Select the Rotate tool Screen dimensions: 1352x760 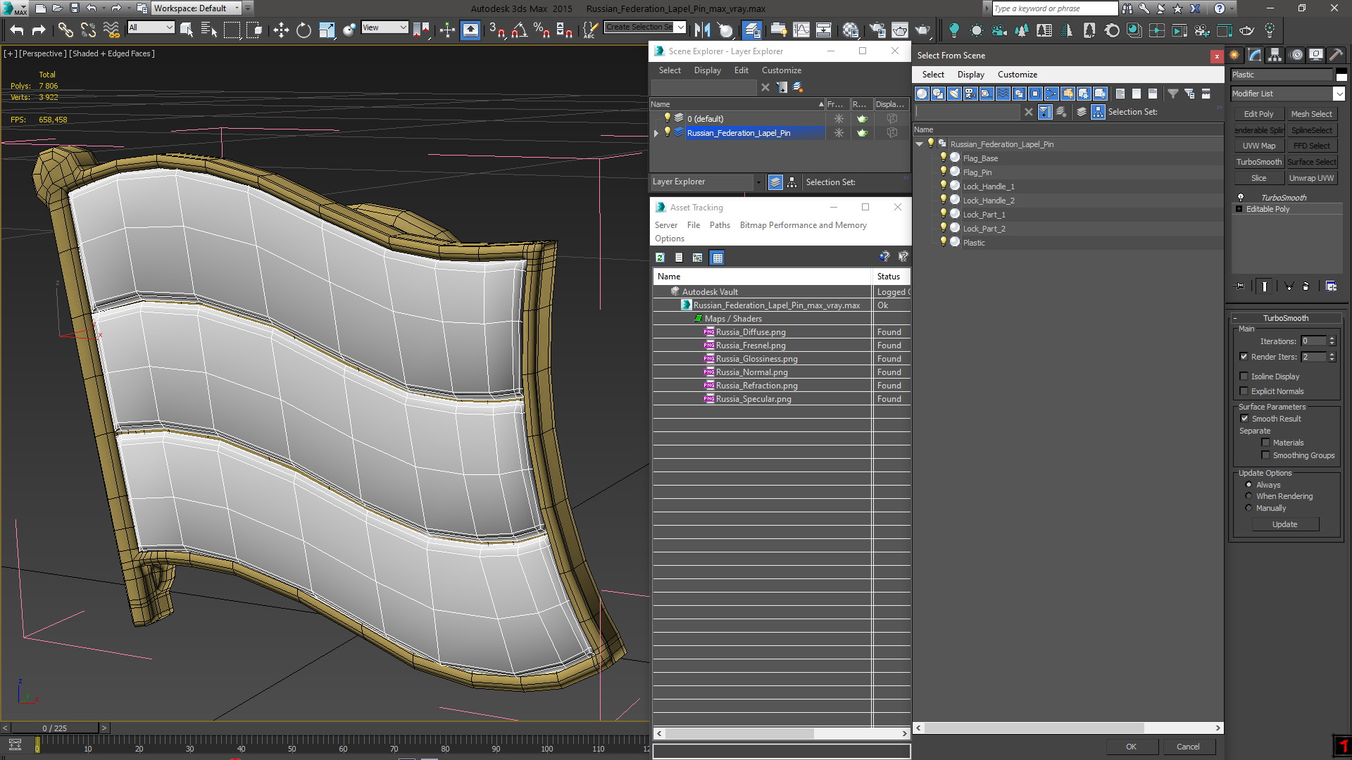point(303,30)
